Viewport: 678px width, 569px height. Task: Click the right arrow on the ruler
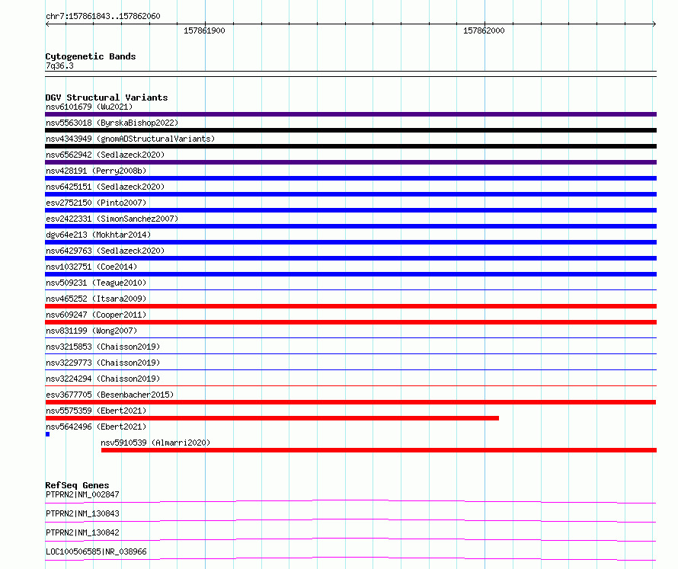click(654, 24)
